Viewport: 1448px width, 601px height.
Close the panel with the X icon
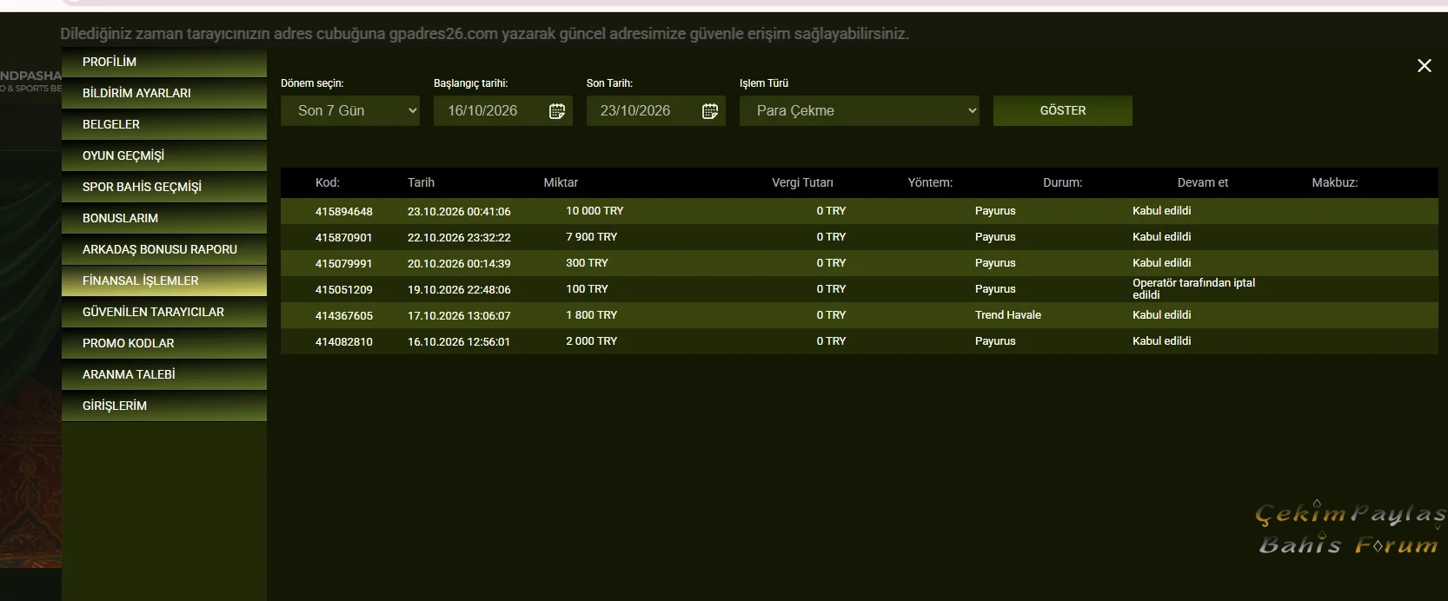[1425, 66]
